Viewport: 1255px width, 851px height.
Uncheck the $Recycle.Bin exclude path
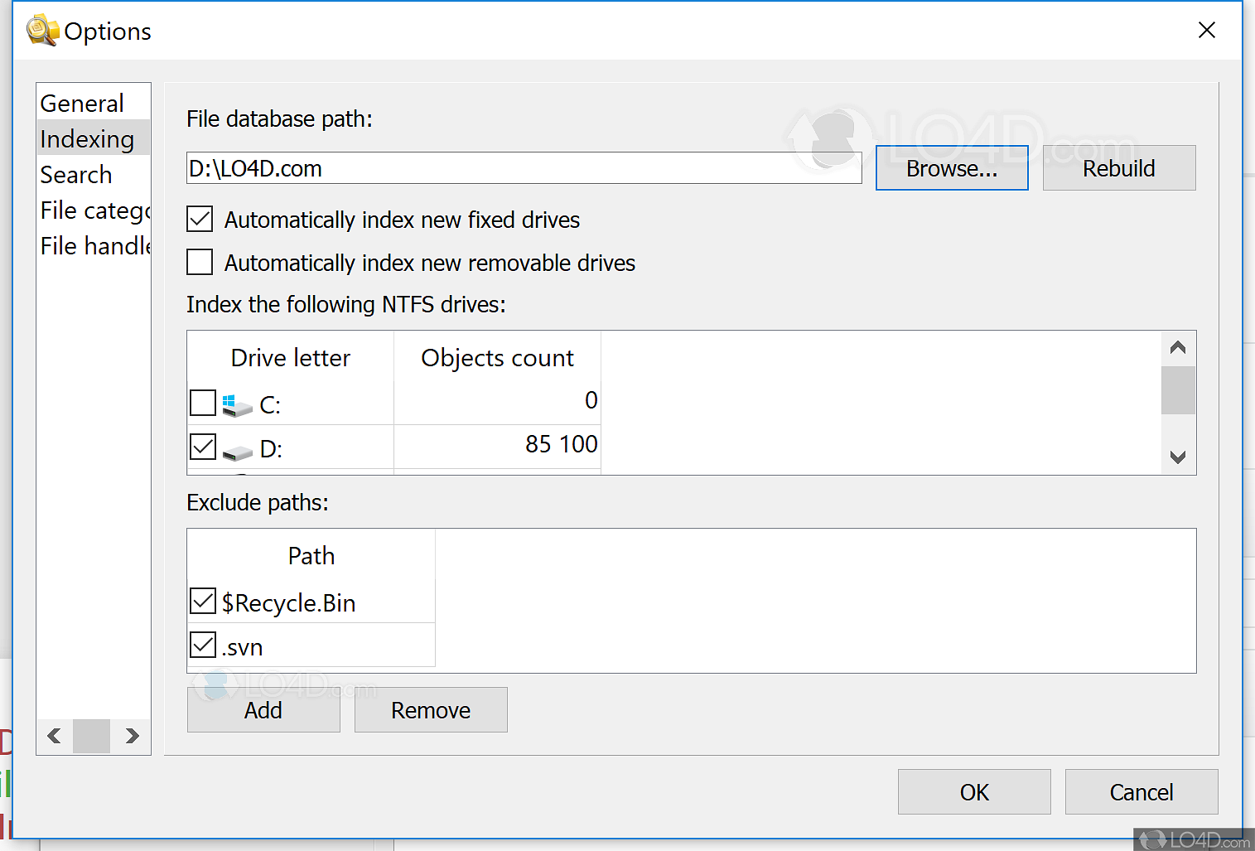(x=203, y=602)
